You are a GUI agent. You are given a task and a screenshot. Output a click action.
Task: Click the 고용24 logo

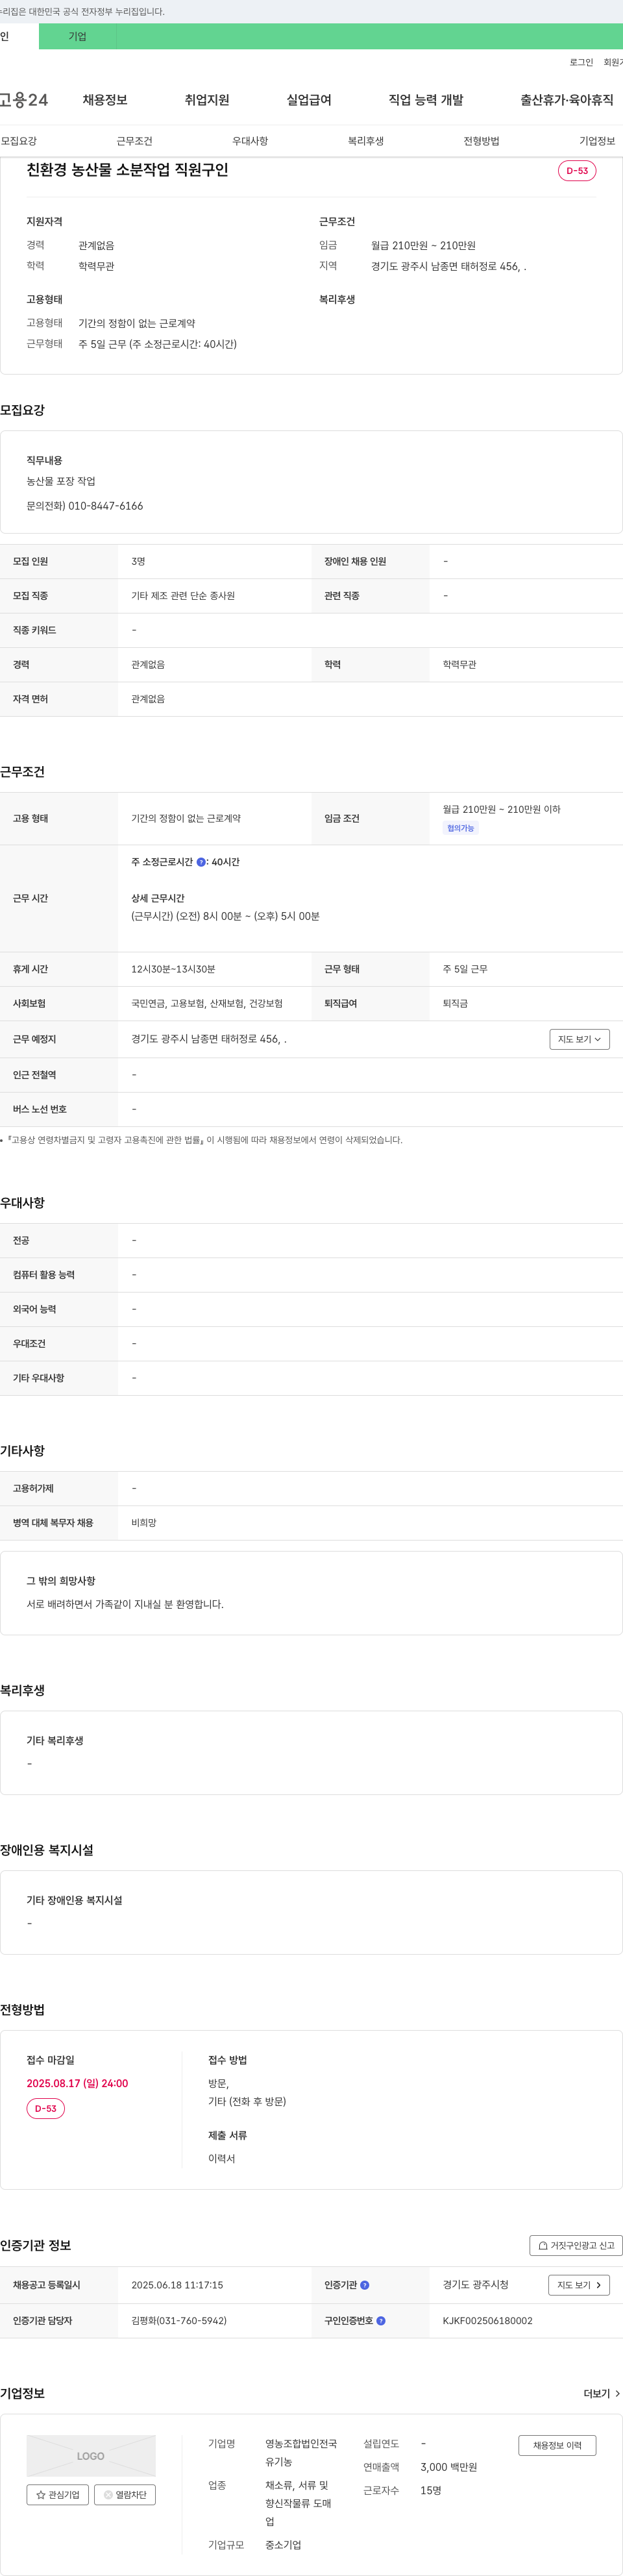click(24, 100)
